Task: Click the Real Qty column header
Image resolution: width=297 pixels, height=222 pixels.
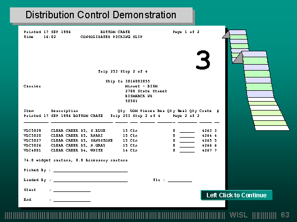Action: (187, 111)
